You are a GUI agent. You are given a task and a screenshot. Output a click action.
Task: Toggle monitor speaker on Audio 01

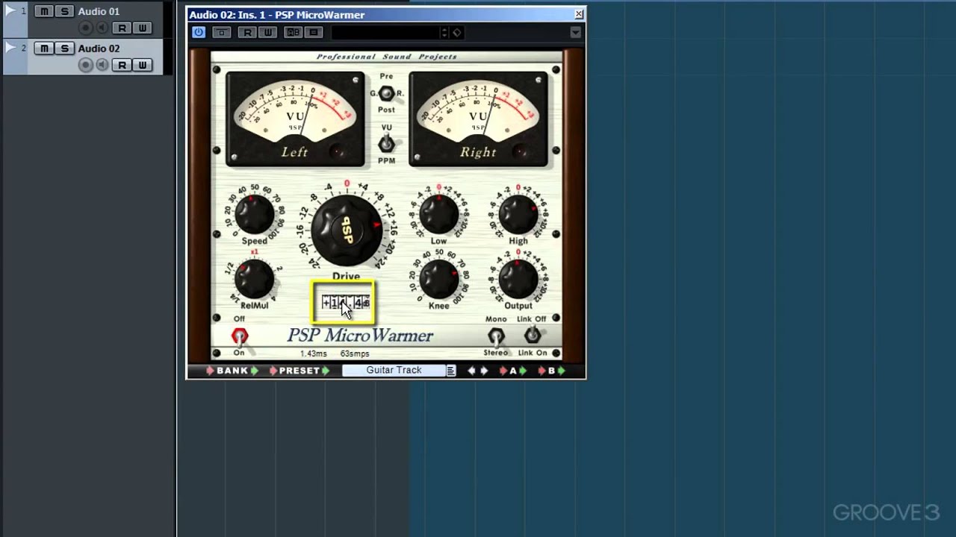tap(102, 28)
